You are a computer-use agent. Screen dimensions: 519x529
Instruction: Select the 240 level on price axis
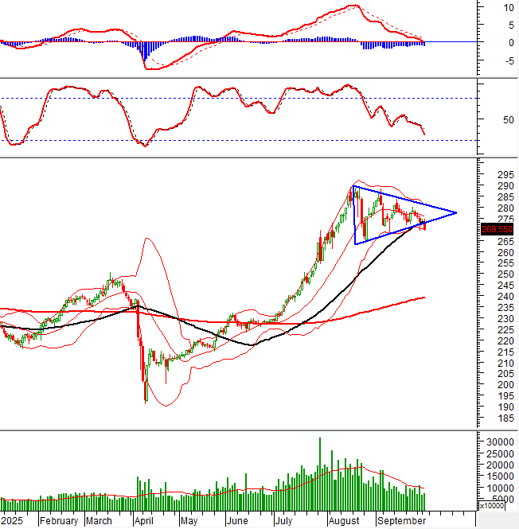(x=505, y=297)
